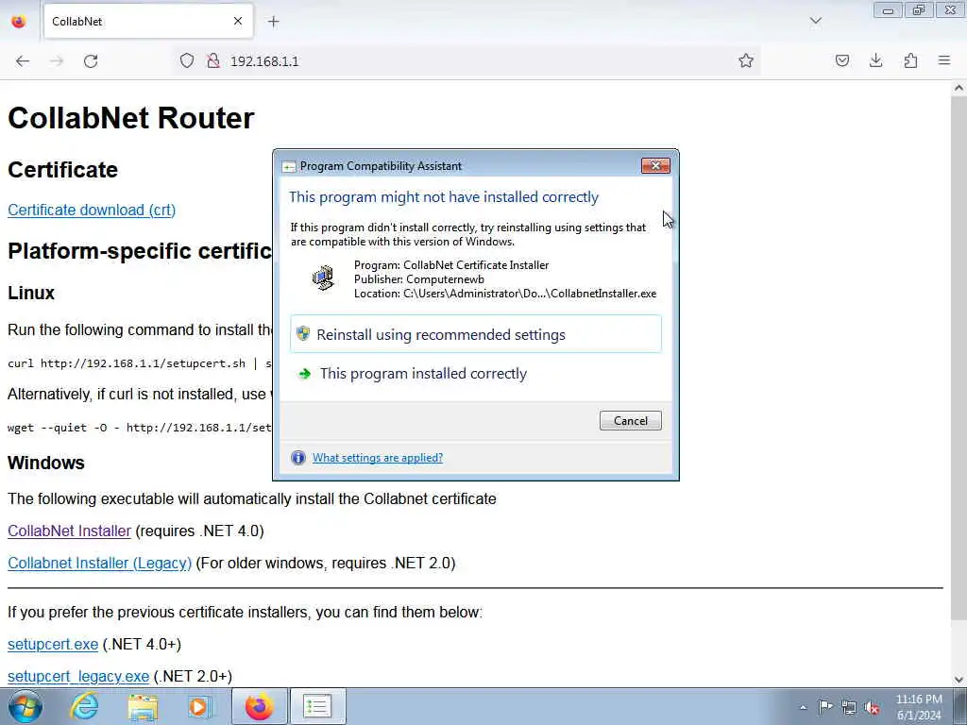This screenshot has height=725, width=967.
Task: Open the network tray icon
Action: point(849,708)
